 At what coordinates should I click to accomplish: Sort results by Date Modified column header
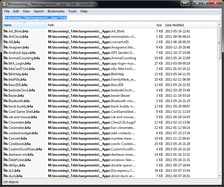point(185,25)
